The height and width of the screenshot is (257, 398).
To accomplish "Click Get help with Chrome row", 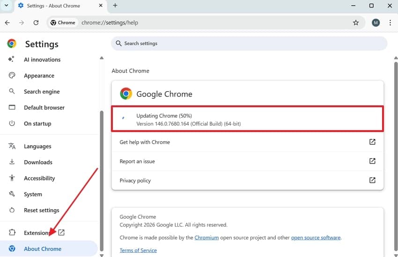I will coord(248,142).
